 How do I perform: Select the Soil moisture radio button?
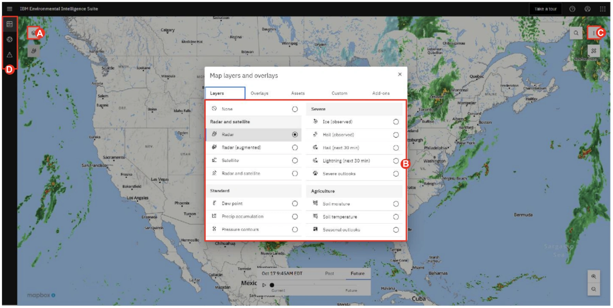pyautogui.click(x=396, y=204)
